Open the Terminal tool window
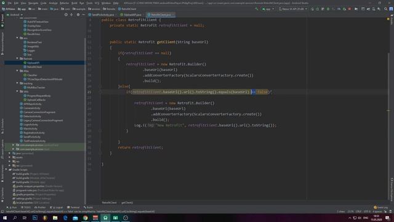The image size is (394, 222). point(73,207)
